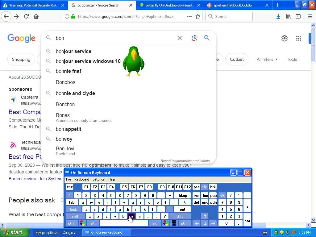Toggle the left shft key
316x237 pixels.
tap(75, 216)
